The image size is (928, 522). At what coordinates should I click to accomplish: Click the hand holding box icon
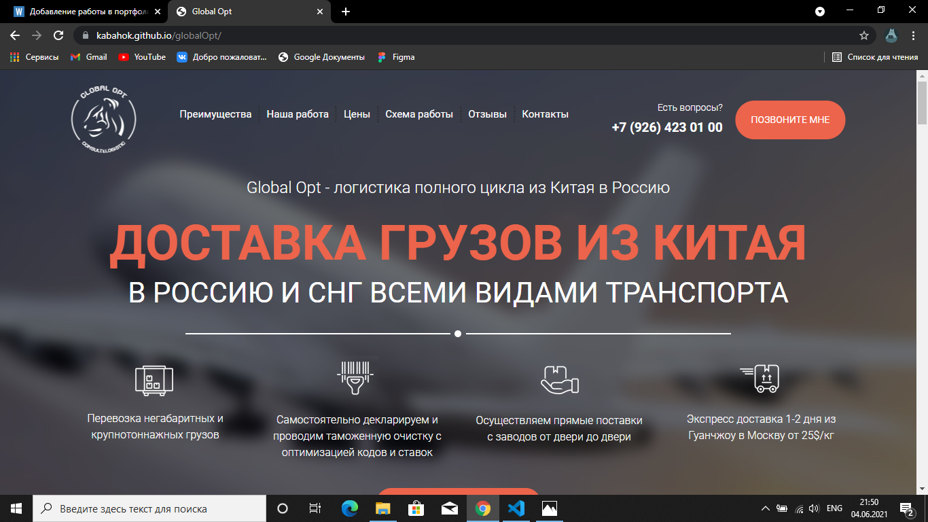(559, 379)
